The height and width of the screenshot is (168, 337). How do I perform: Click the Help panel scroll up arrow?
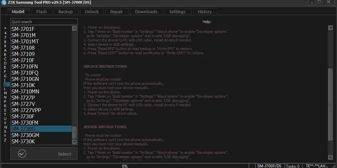tap(330, 28)
